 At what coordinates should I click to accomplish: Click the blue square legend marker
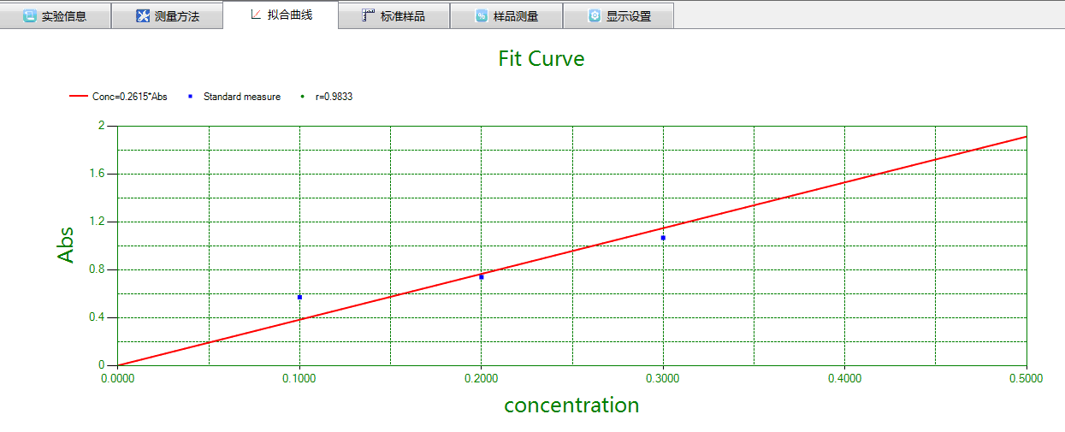(x=190, y=97)
